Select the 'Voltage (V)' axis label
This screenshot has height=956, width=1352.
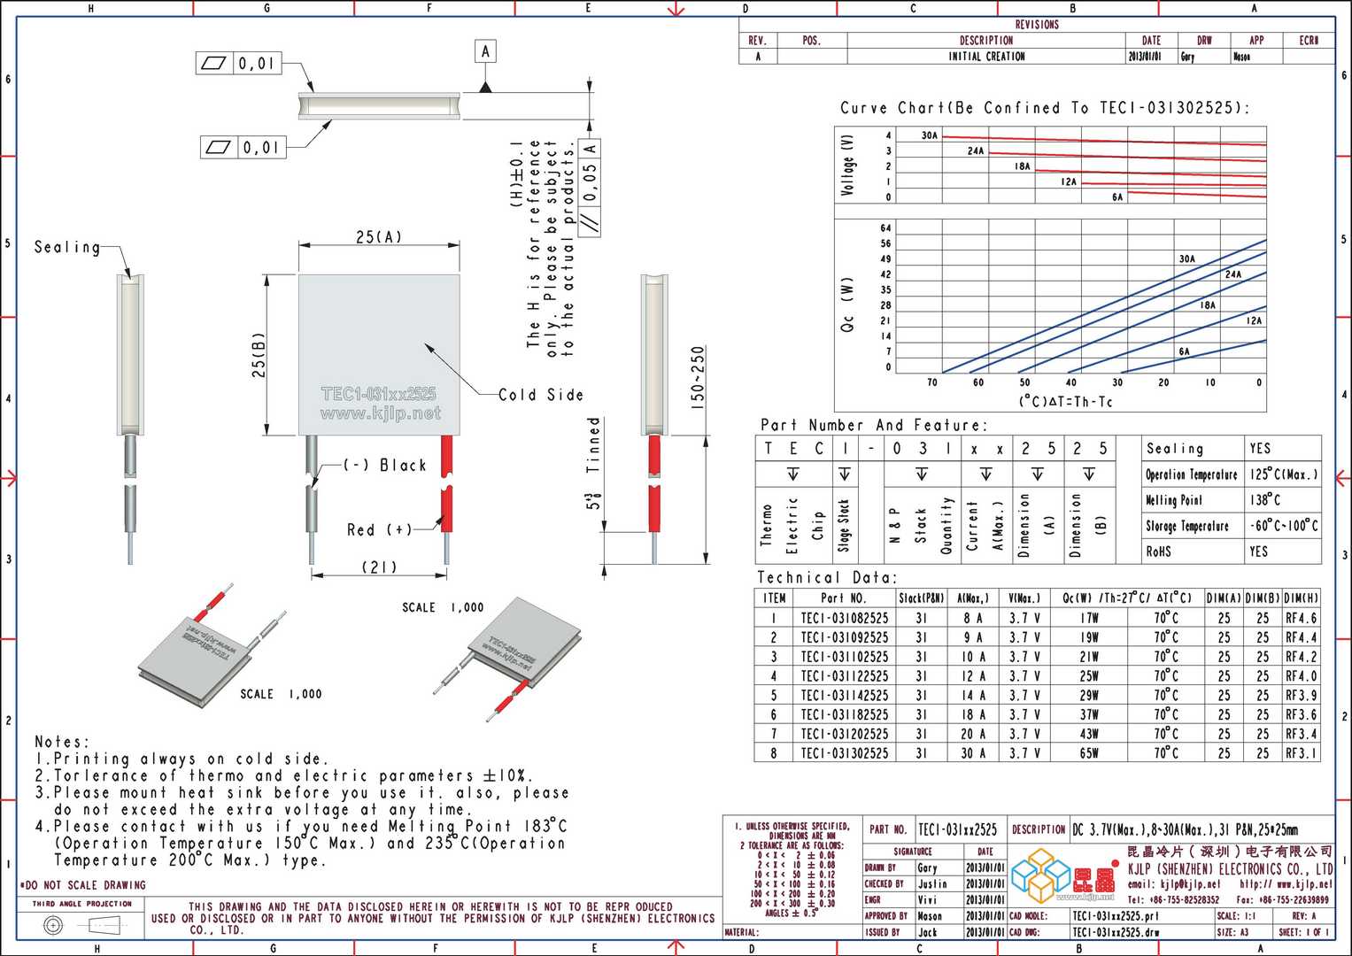tap(848, 166)
